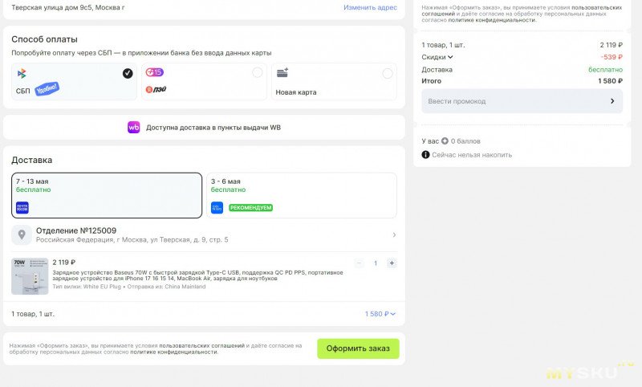Screen dimensions: 642x387
Task: Click the points coin icon next to '0 баллов'
Action: pyautogui.click(x=445, y=141)
